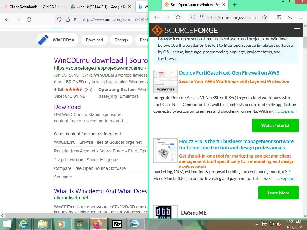
Task: Go back in the SourceForge window
Action: [x=156, y=17]
